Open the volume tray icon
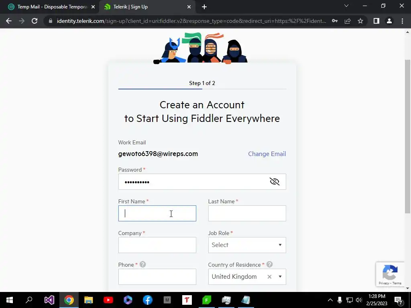 coord(359,300)
